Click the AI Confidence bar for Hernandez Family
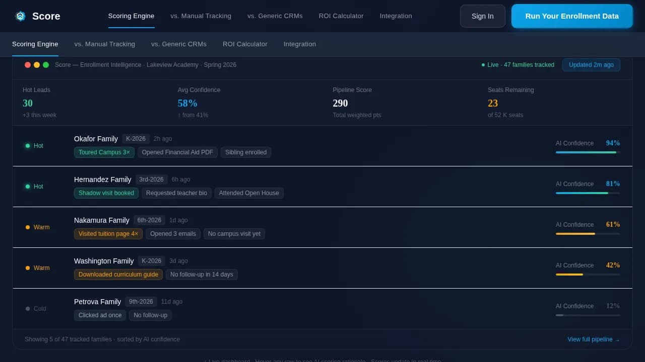Image resolution: width=645 pixels, height=362 pixels. pyautogui.click(x=588, y=193)
